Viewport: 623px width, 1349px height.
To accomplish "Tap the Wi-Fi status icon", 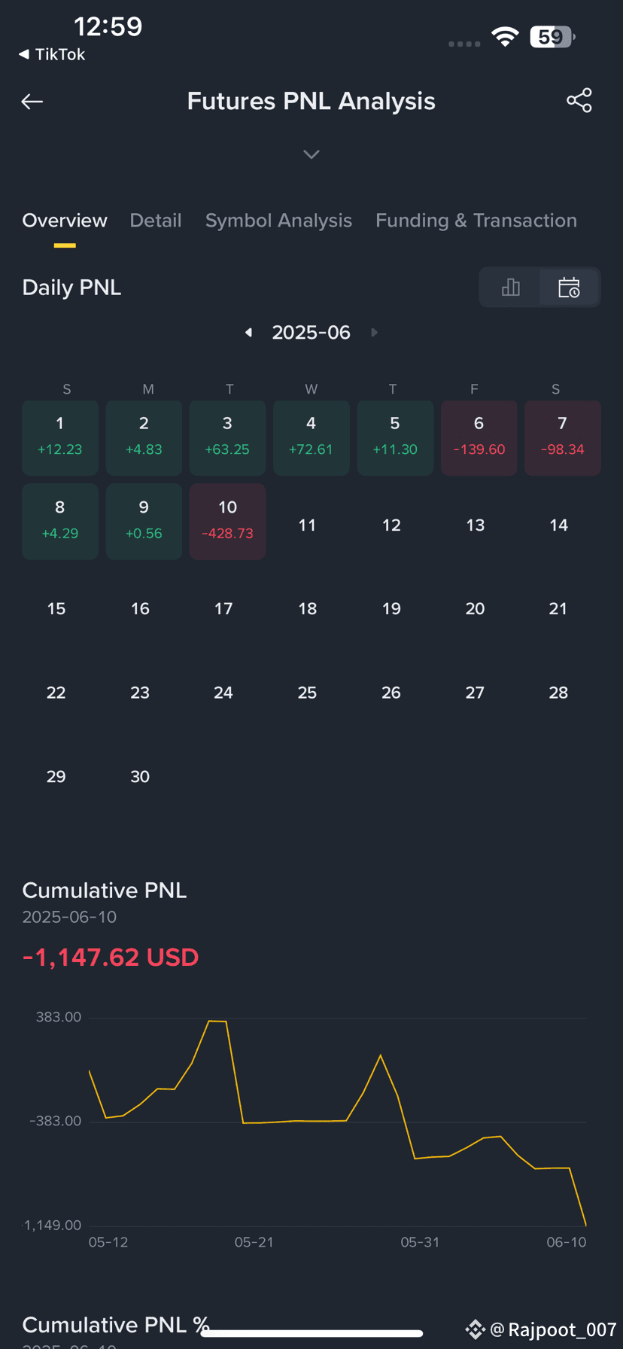I will 505,36.
